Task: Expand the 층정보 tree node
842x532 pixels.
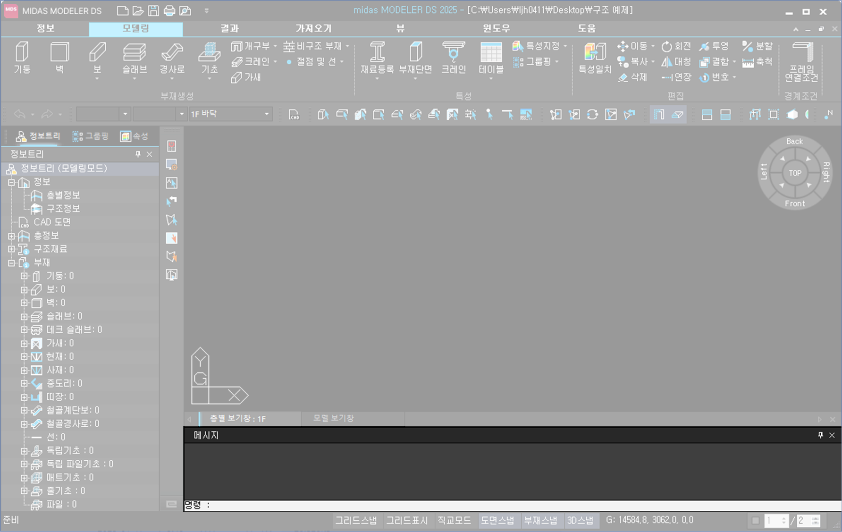Action: click(11, 236)
